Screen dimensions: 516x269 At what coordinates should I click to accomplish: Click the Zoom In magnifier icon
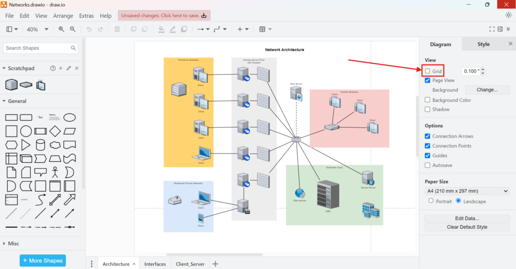click(61, 29)
